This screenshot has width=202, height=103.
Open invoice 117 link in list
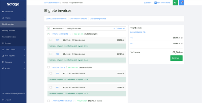[x=57, y=40]
